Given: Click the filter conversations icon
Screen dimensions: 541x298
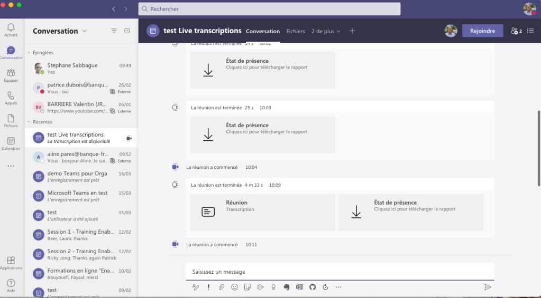Looking at the screenshot, I should (x=114, y=31).
